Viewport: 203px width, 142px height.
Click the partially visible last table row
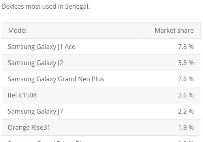(101, 139)
